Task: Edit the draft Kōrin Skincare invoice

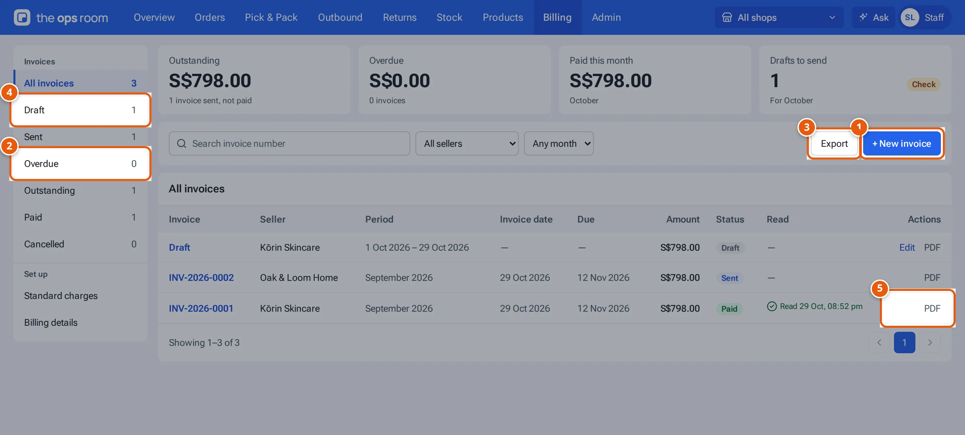Action: [x=907, y=247]
